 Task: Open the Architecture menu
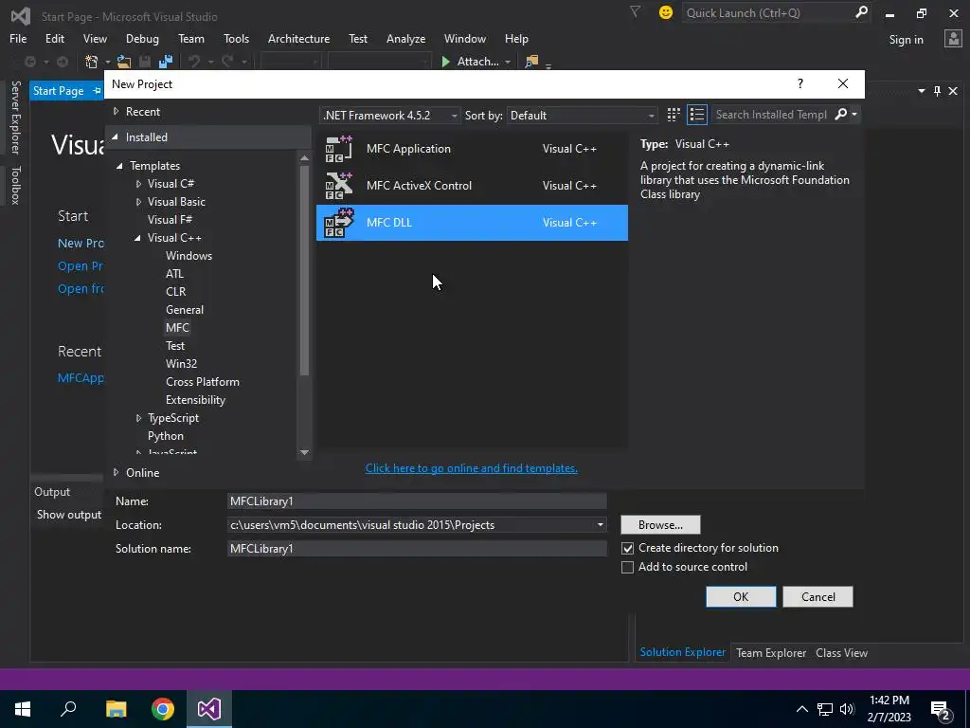298,38
